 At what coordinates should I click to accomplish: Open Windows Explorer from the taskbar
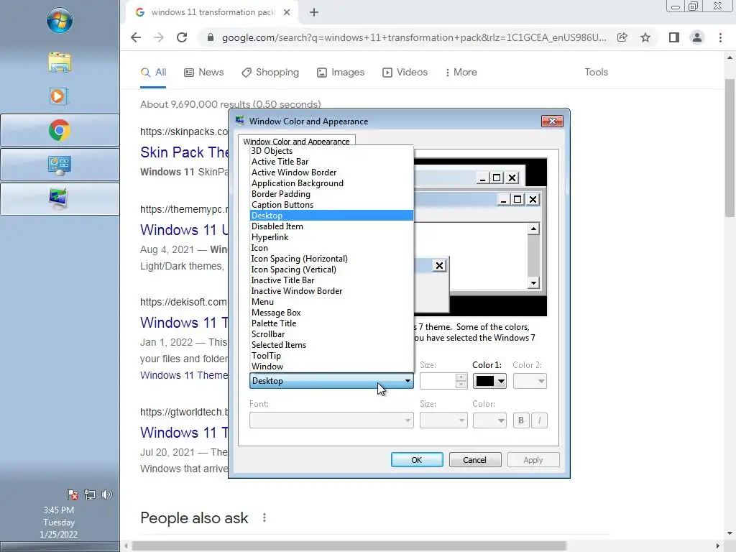click(60, 62)
